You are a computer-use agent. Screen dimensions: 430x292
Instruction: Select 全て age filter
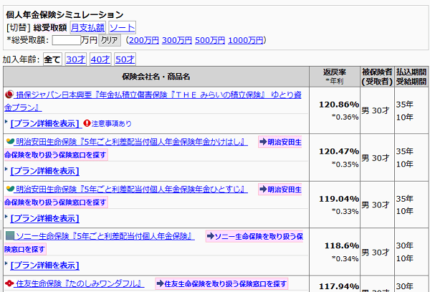pos(52,59)
